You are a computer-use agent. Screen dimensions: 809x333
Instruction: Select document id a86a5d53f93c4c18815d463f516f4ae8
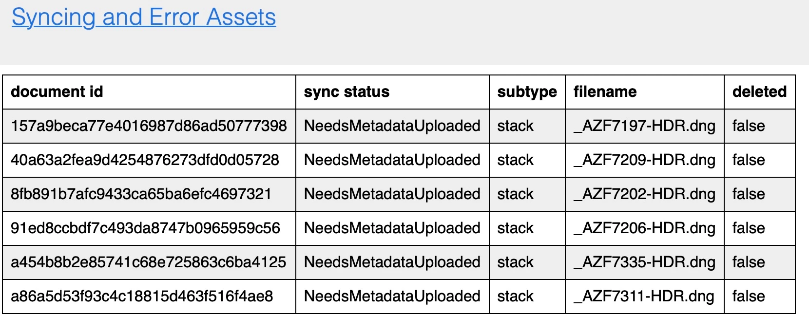[x=142, y=296]
